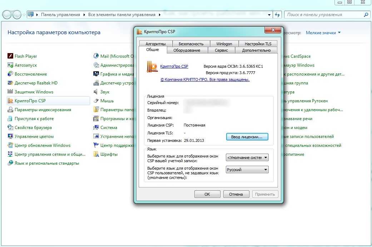Click the Звук speaker icon
Viewport: 372px width, 247px height.
(96, 92)
